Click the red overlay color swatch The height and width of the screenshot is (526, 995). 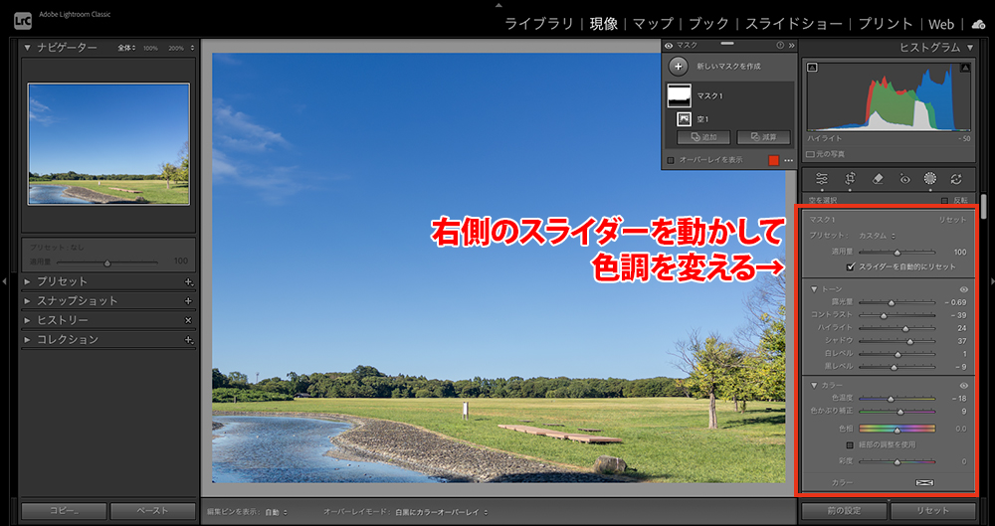[x=773, y=160]
